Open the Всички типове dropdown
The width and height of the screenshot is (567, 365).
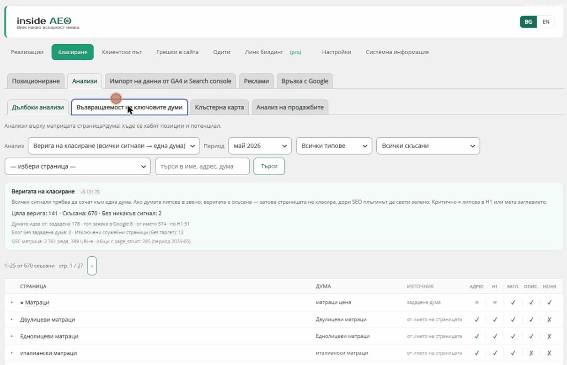(334, 146)
